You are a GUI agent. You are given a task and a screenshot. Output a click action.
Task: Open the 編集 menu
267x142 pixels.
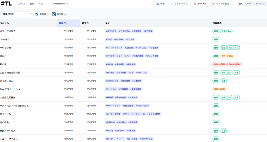click(32, 4)
